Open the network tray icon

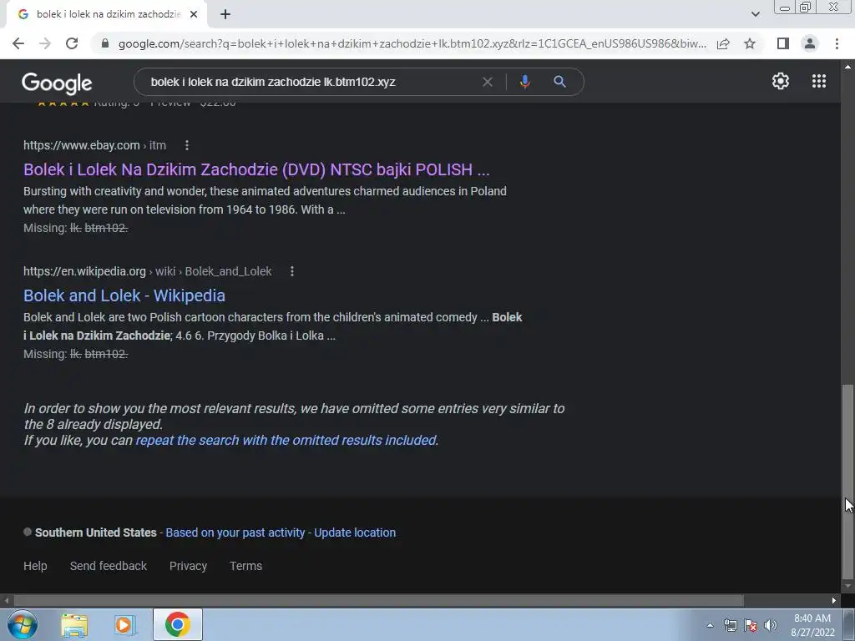[x=730, y=626]
